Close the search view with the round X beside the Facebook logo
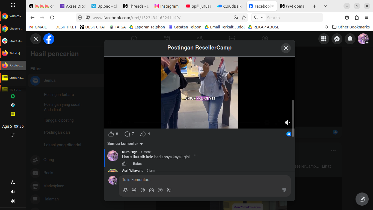This screenshot has width=373, height=210. [36, 39]
